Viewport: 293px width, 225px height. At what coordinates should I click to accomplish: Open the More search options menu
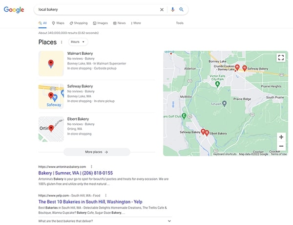click(x=136, y=23)
